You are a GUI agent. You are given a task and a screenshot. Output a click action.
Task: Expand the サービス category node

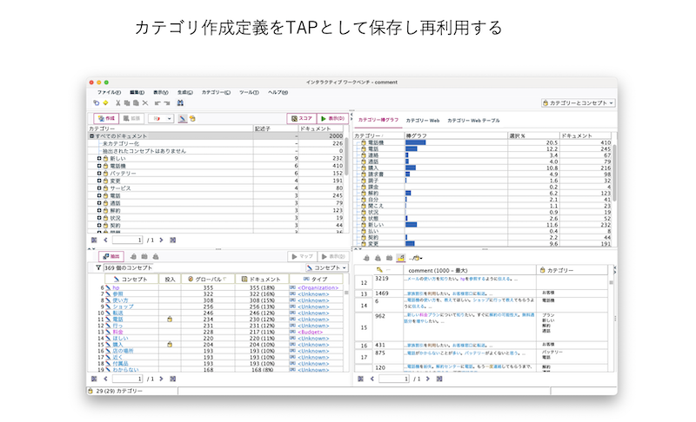pyautogui.click(x=99, y=188)
